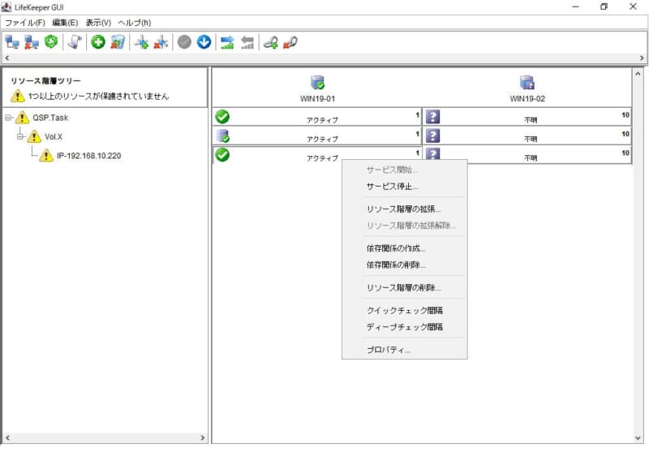Click the green Refresh toolbar icon
Image resolution: width=649 pixels, height=461 pixels.
click(x=51, y=42)
